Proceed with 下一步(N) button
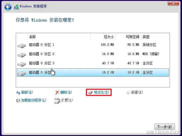Viewport: 182px width, 136px height. point(165,127)
